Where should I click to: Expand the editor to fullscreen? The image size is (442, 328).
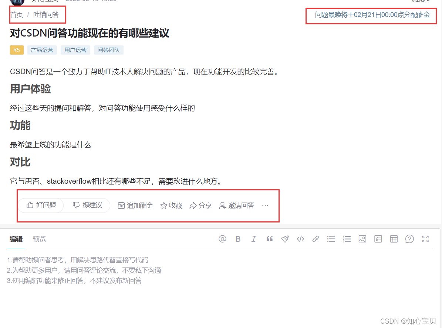point(425,239)
